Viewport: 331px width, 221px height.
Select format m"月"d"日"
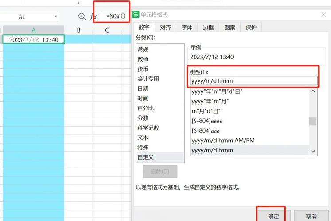[250, 111]
